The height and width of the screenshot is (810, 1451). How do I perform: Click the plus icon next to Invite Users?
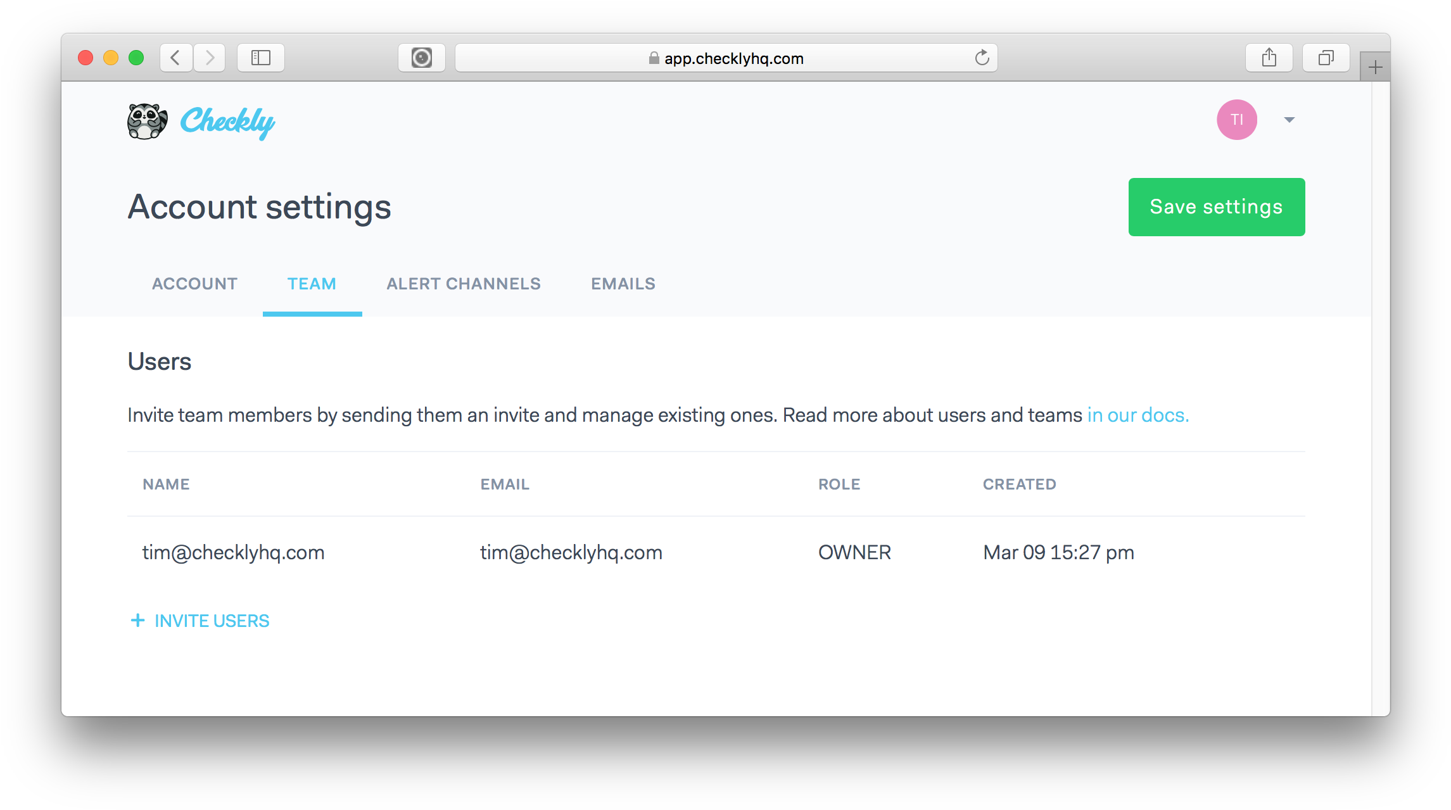coord(138,621)
